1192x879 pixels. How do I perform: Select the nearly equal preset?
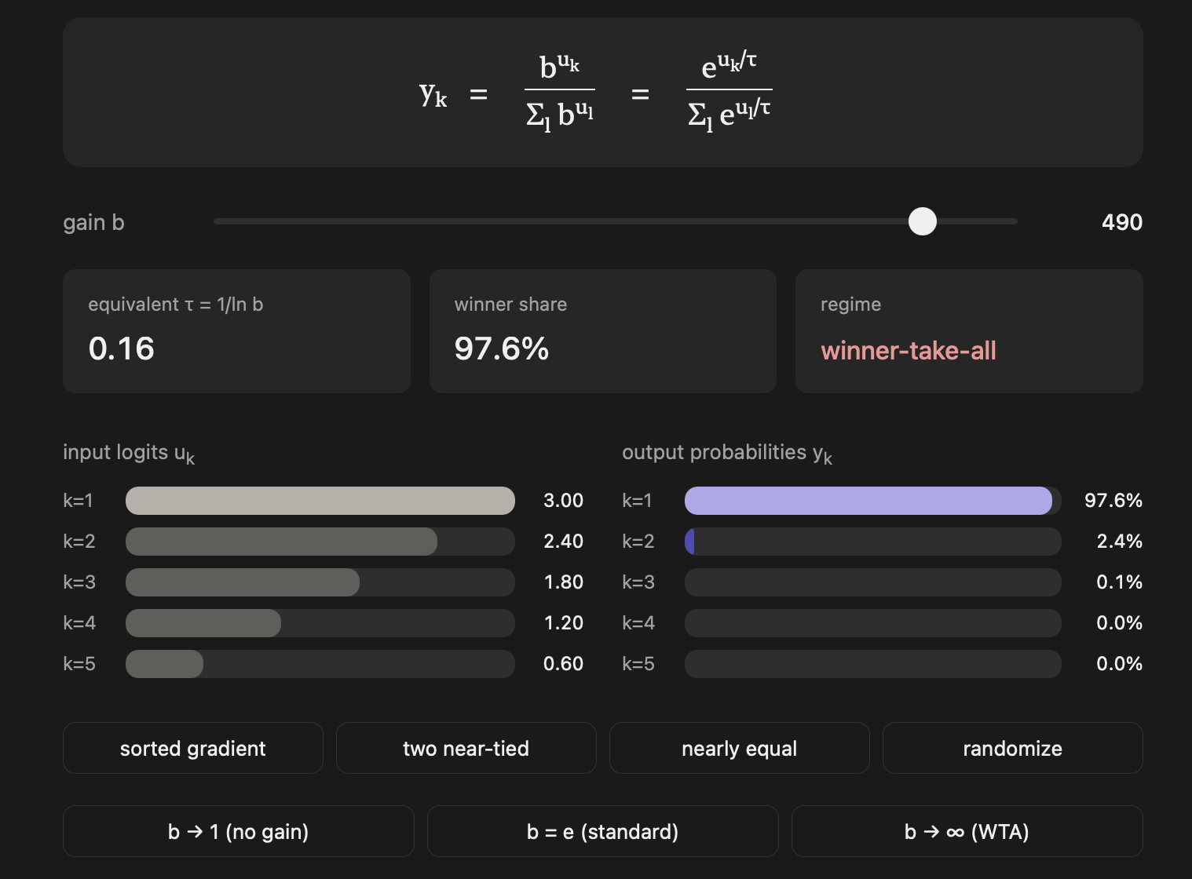[739, 748]
